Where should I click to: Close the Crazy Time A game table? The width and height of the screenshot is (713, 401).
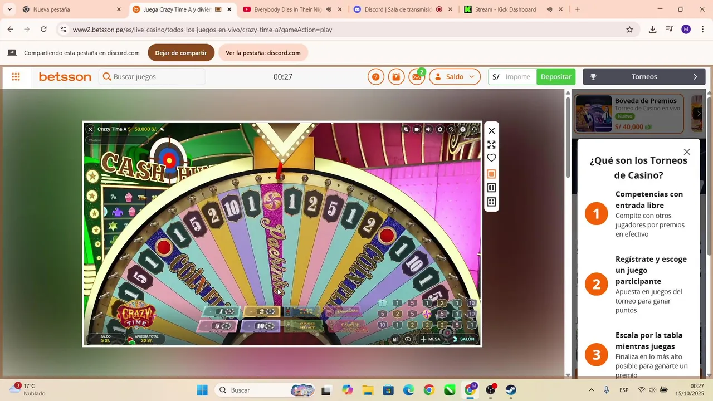tap(90, 129)
